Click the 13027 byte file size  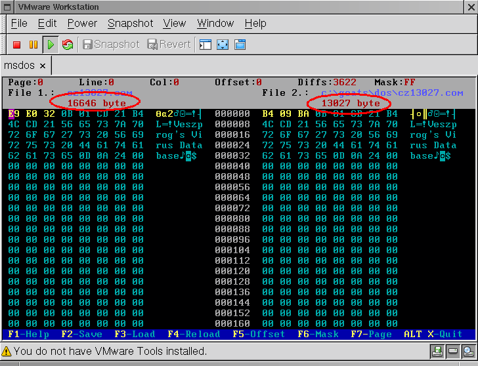tap(351, 103)
